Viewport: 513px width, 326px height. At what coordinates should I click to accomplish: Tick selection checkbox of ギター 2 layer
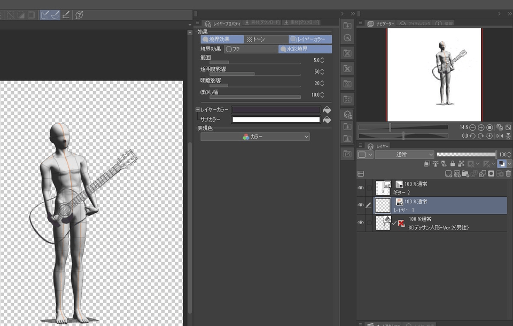tap(369, 188)
